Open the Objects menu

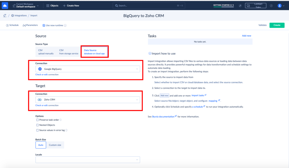(x=52, y=6)
